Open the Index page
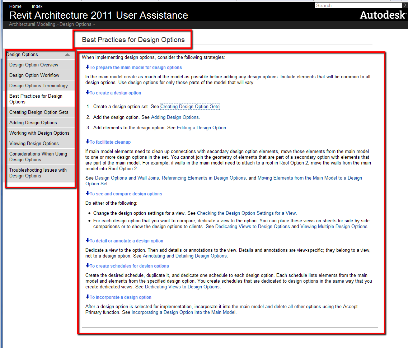Image resolution: width=408 pixels, height=348 pixels. (x=37, y=6)
